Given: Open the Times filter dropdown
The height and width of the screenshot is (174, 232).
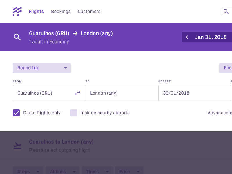Looking at the screenshot, I should coord(97,171).
